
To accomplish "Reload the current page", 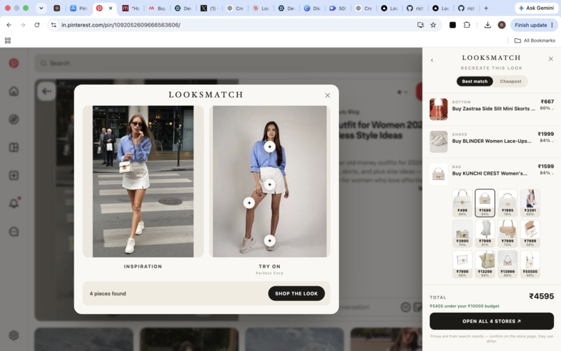I will pos(37,25).
